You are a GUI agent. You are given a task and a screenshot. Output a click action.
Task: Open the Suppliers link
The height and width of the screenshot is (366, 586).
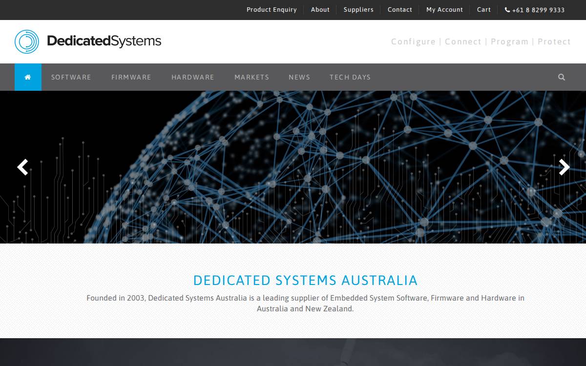click(x=358, y=10)
